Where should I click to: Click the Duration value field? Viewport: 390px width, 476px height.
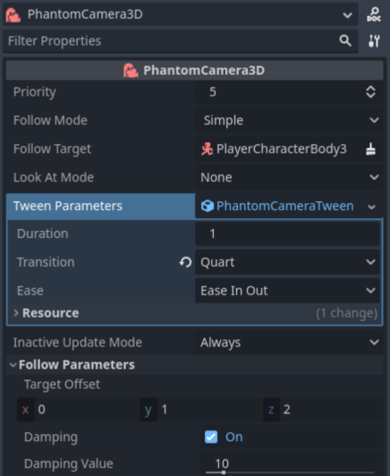[287, 234]
